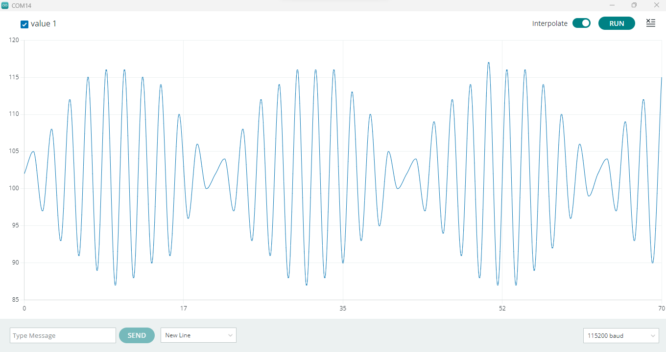666x352 pixels.
Task: Restore down the serial plotter window
Action: pyautogui.click(x=634, y=5)
